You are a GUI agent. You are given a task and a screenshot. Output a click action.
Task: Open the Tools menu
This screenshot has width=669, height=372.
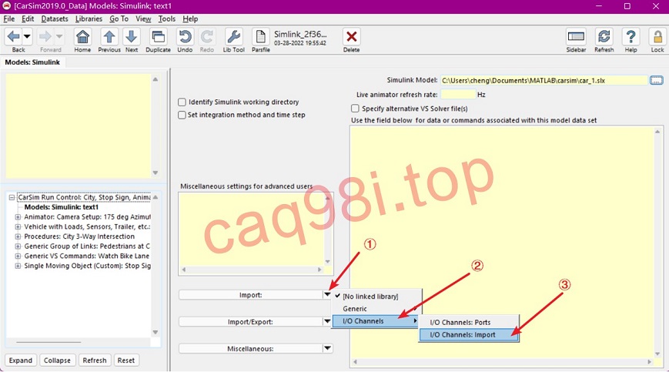tap(167, 18)
